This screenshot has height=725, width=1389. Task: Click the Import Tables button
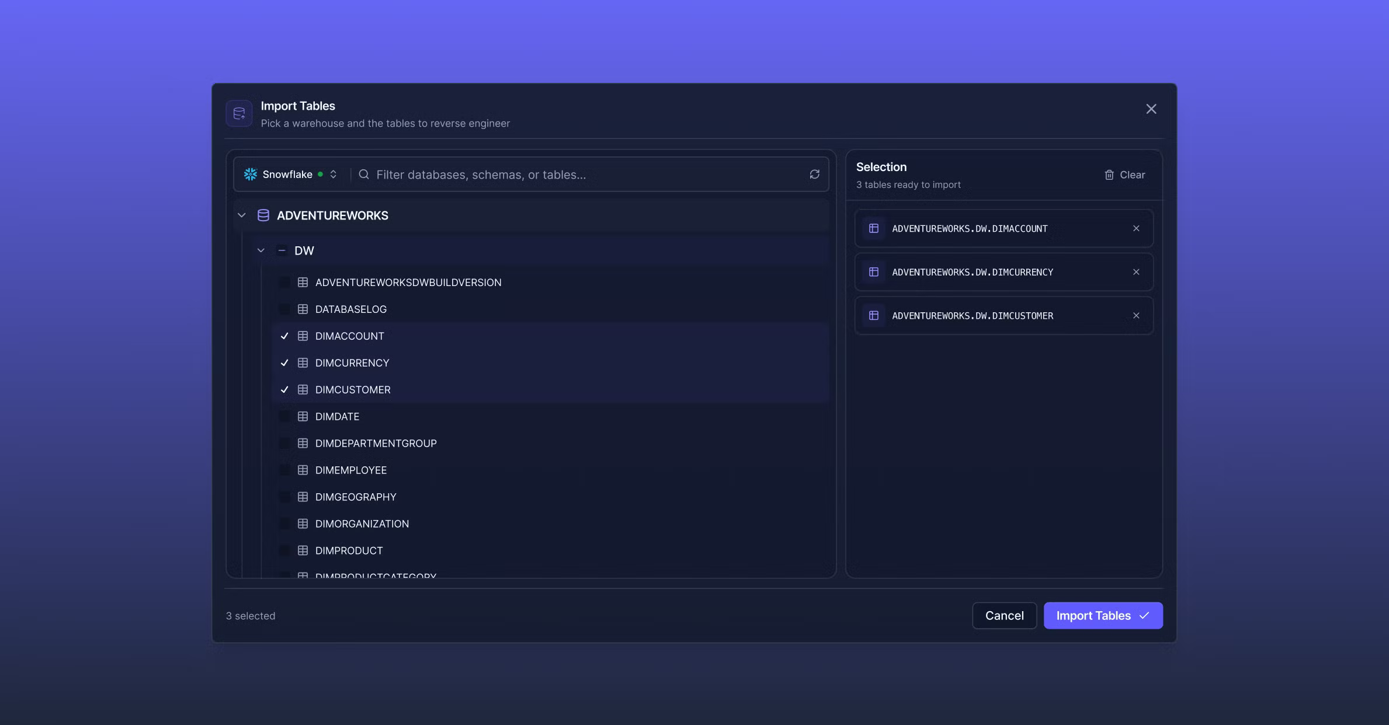(x=1103, y=616)
